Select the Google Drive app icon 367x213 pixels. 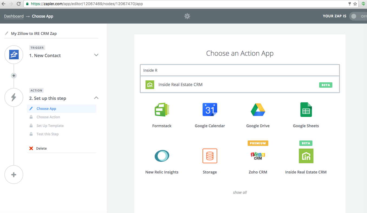258,110
